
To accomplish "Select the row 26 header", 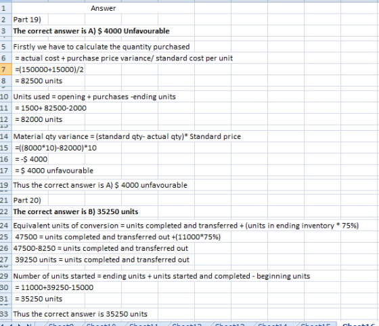I will point(5,248).
